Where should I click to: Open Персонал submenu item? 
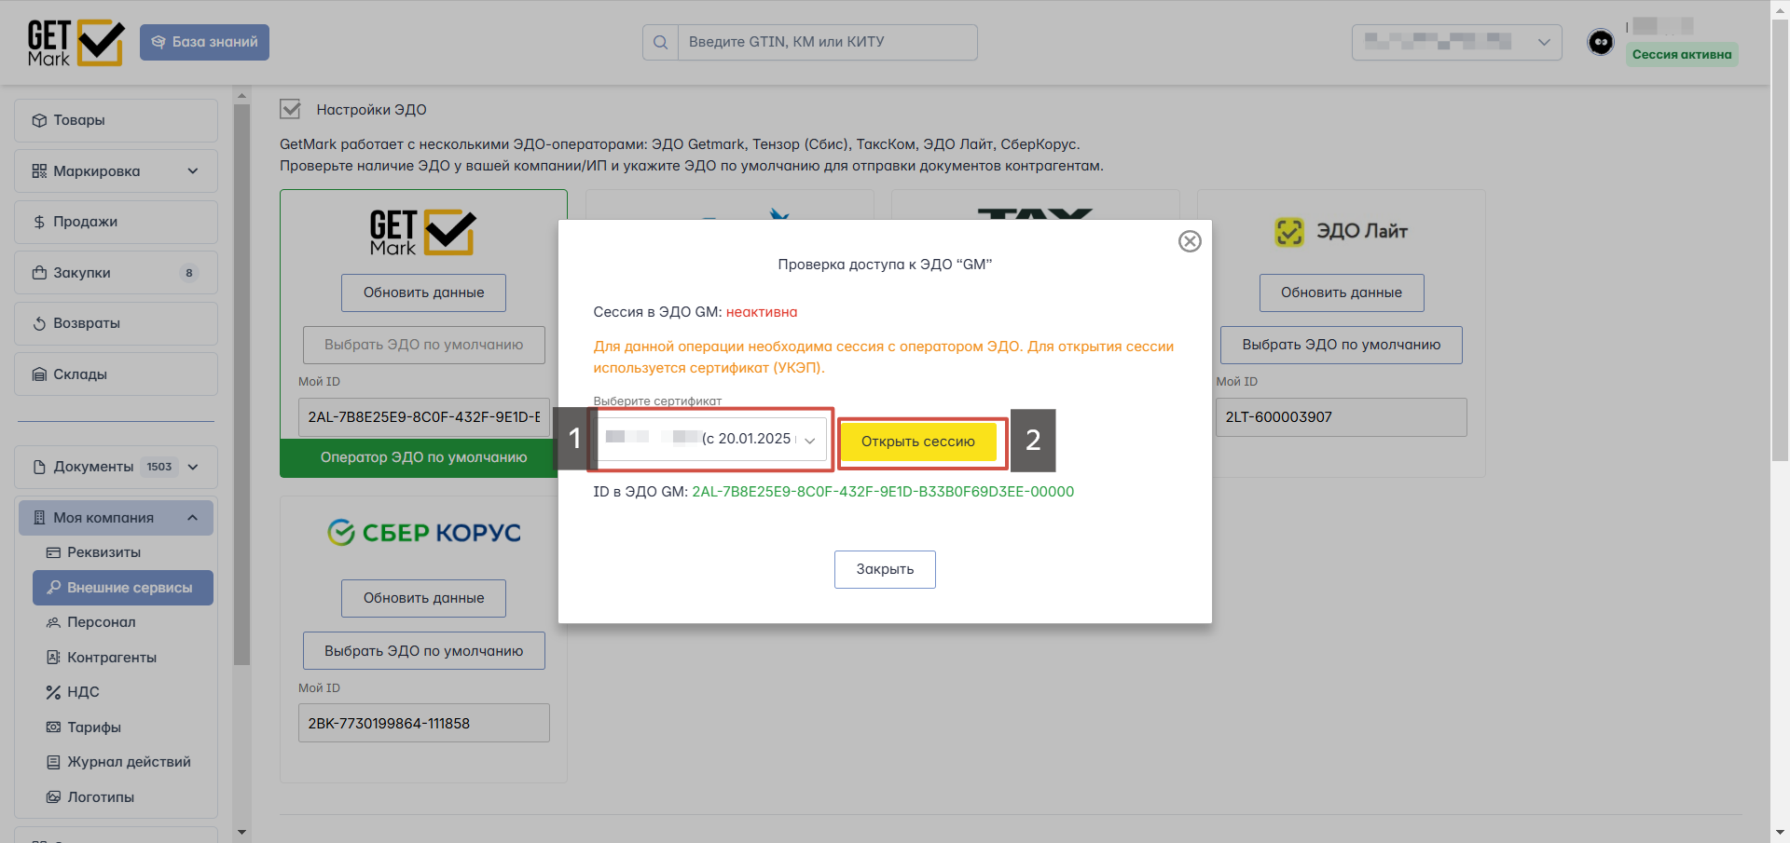click(x=101, y=622)
